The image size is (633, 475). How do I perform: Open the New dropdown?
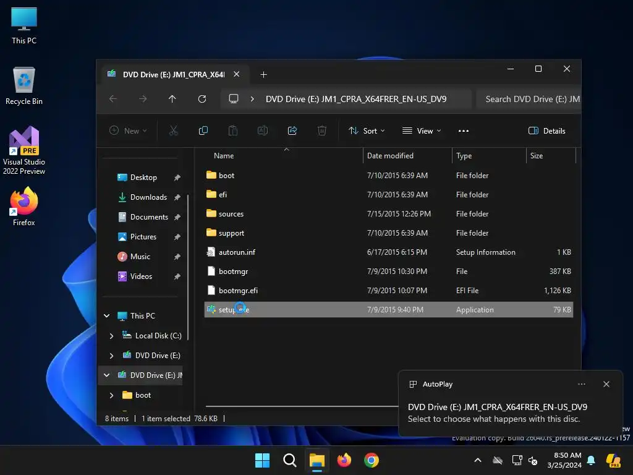pyautogui.click(x=128, y=131)
